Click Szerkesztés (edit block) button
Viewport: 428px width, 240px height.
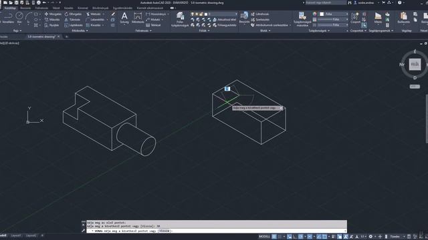(x=260, y=19)
